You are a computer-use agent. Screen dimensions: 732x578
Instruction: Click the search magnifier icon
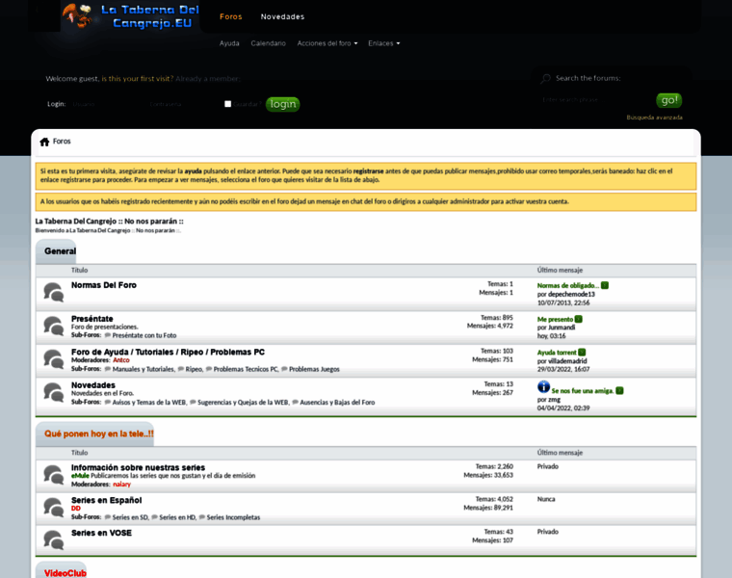(x=545, y=79)
